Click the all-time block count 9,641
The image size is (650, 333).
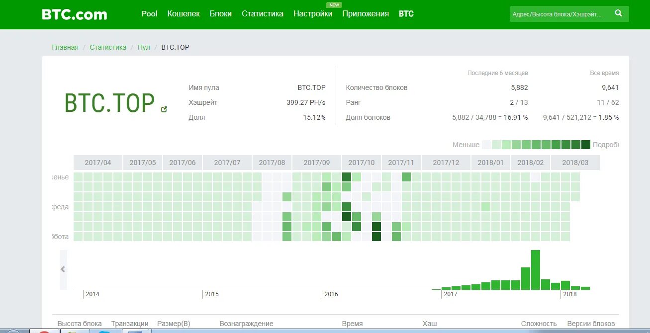(610, 87)
